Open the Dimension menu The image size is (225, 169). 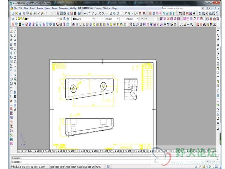click(x=63, y=8)
